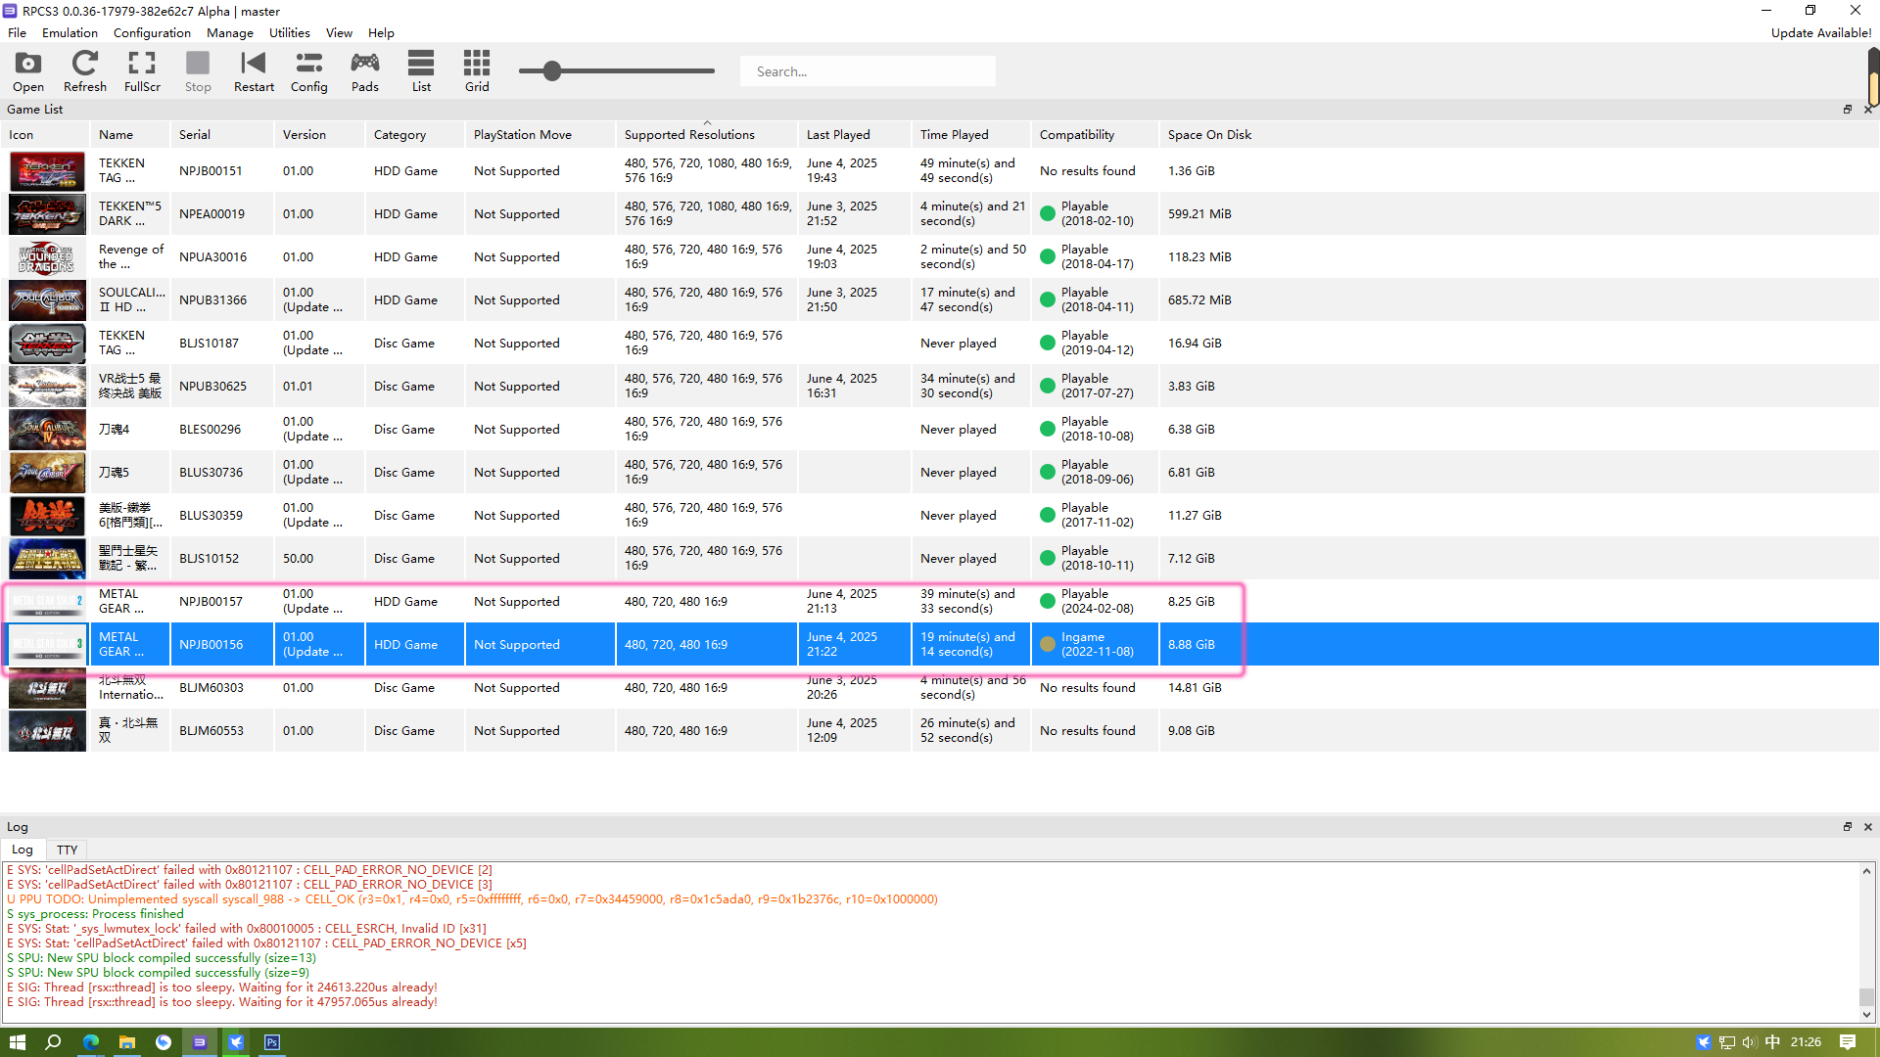Viewport: 1880px width, 1057px height.
Task: Open Photoshop from taskbar
Action: pos(272,1042)
